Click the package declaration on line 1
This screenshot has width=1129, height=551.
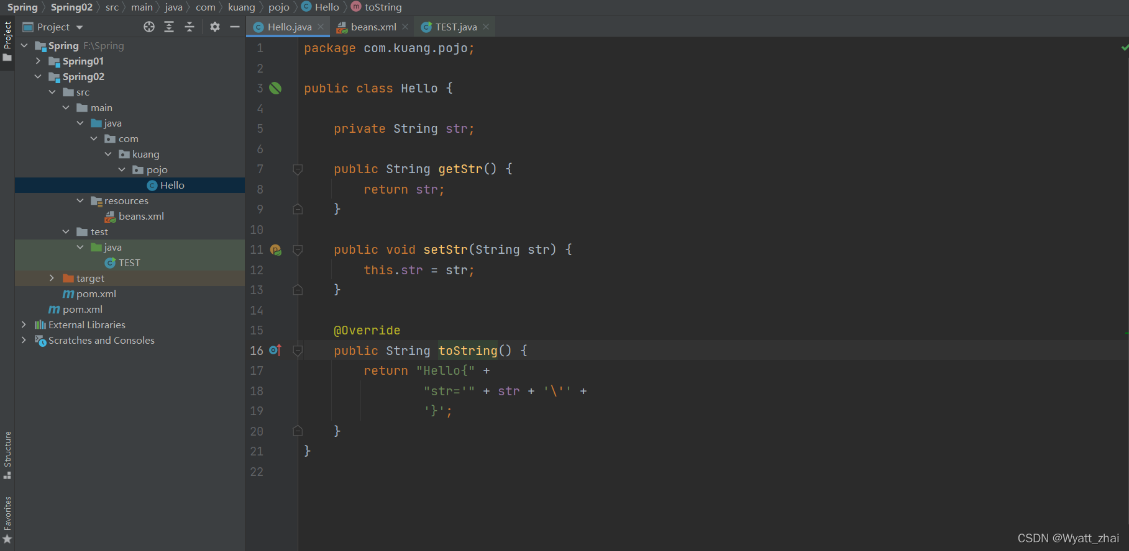coord(389,48)
